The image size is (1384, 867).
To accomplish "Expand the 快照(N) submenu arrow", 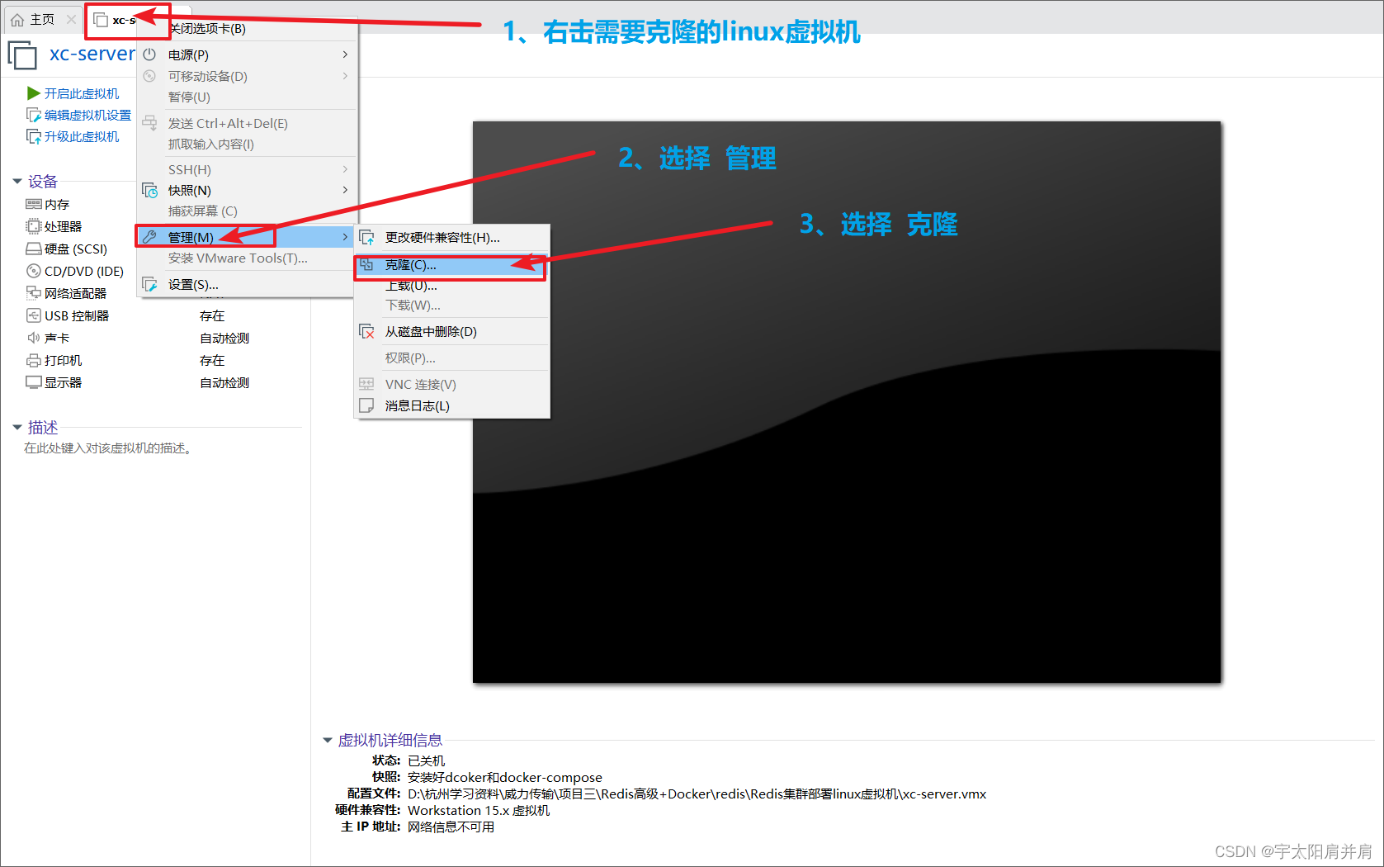I will pos(345,190).
